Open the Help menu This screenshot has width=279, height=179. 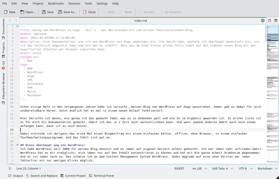point(115,3)
